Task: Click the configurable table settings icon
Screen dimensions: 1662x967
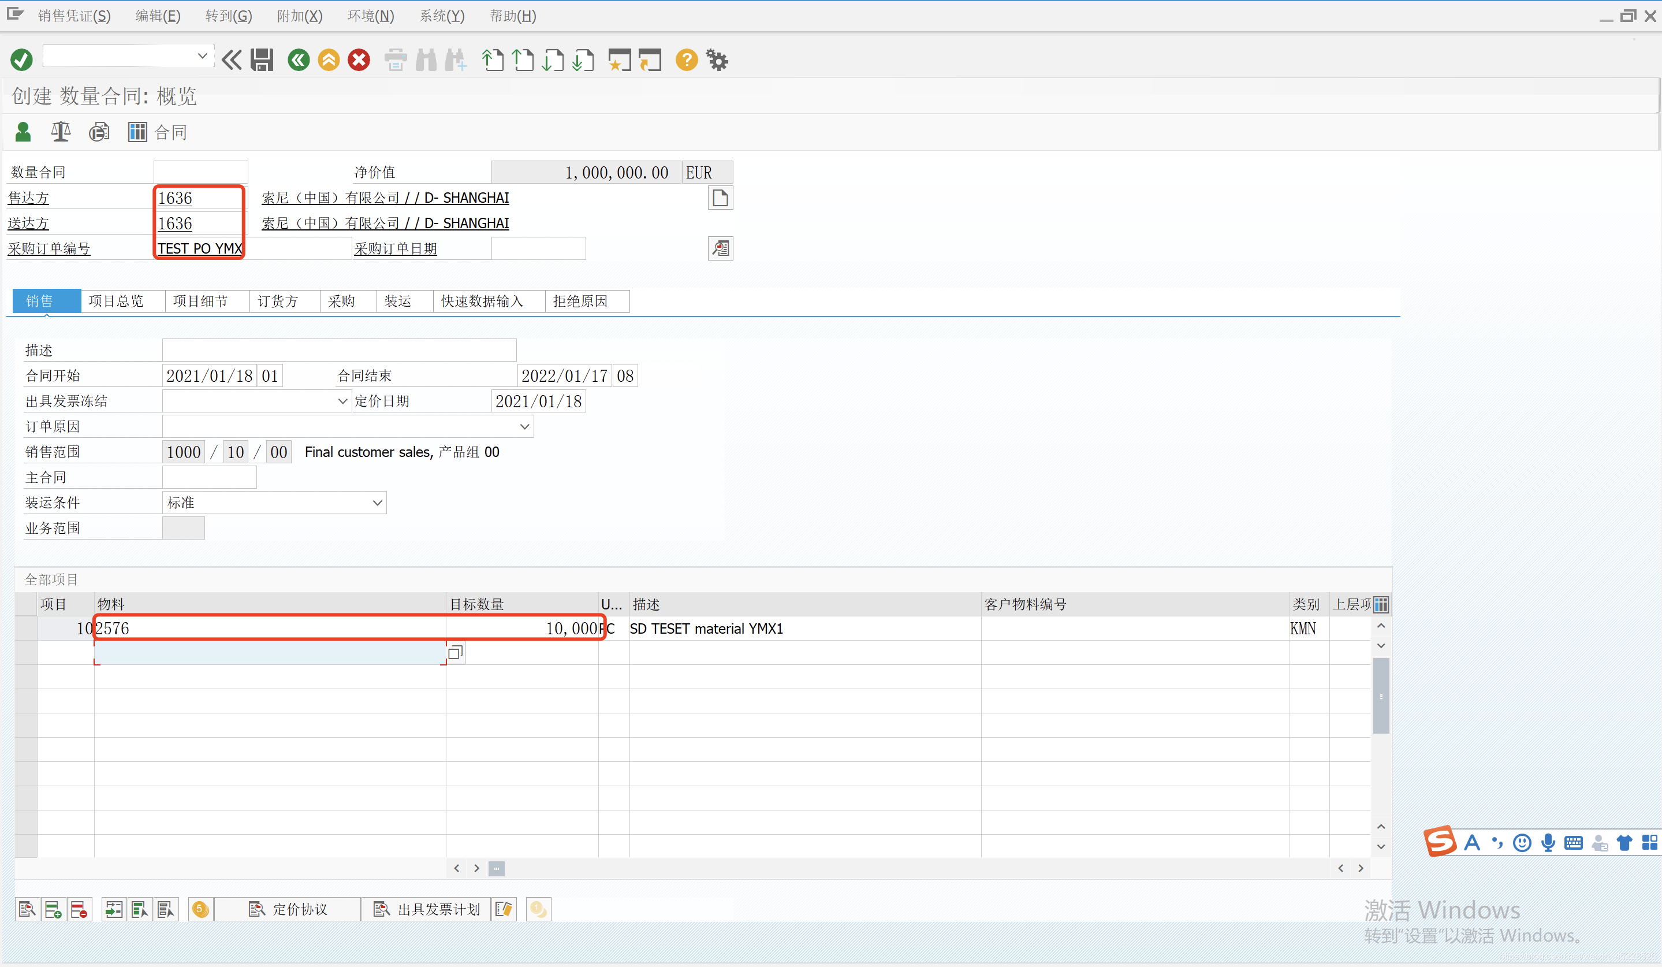Action: click(x=1380, y=604)
